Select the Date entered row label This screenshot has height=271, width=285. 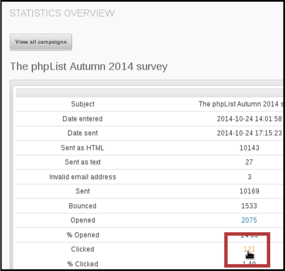coord(83,118)
